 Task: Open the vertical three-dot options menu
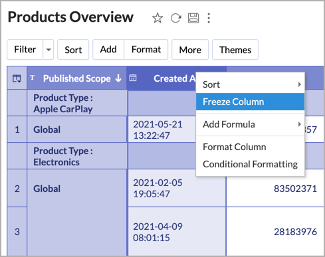pos(209,18)
